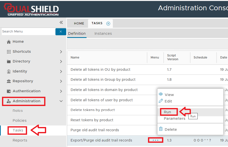The width and height of the screenshot is (228, 147).
Task: Type in the Search Menu box
Action: tap(28, 31)
